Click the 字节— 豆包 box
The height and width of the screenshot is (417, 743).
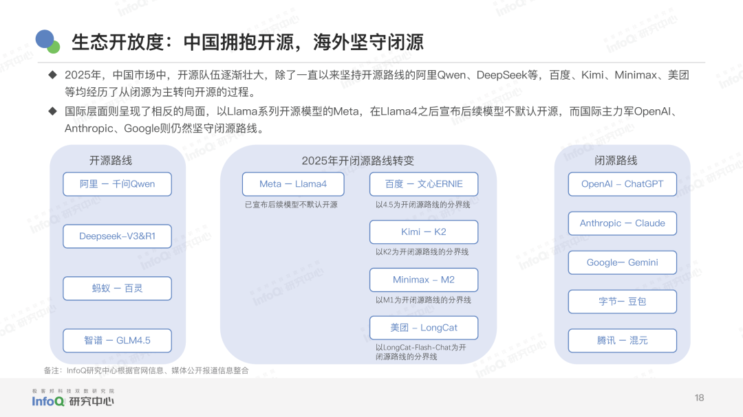[x=622, y=302]
